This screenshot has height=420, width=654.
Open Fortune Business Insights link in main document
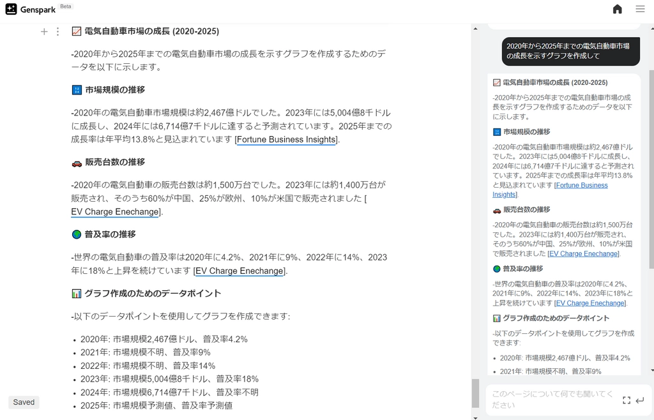click(x=286, y=140)
